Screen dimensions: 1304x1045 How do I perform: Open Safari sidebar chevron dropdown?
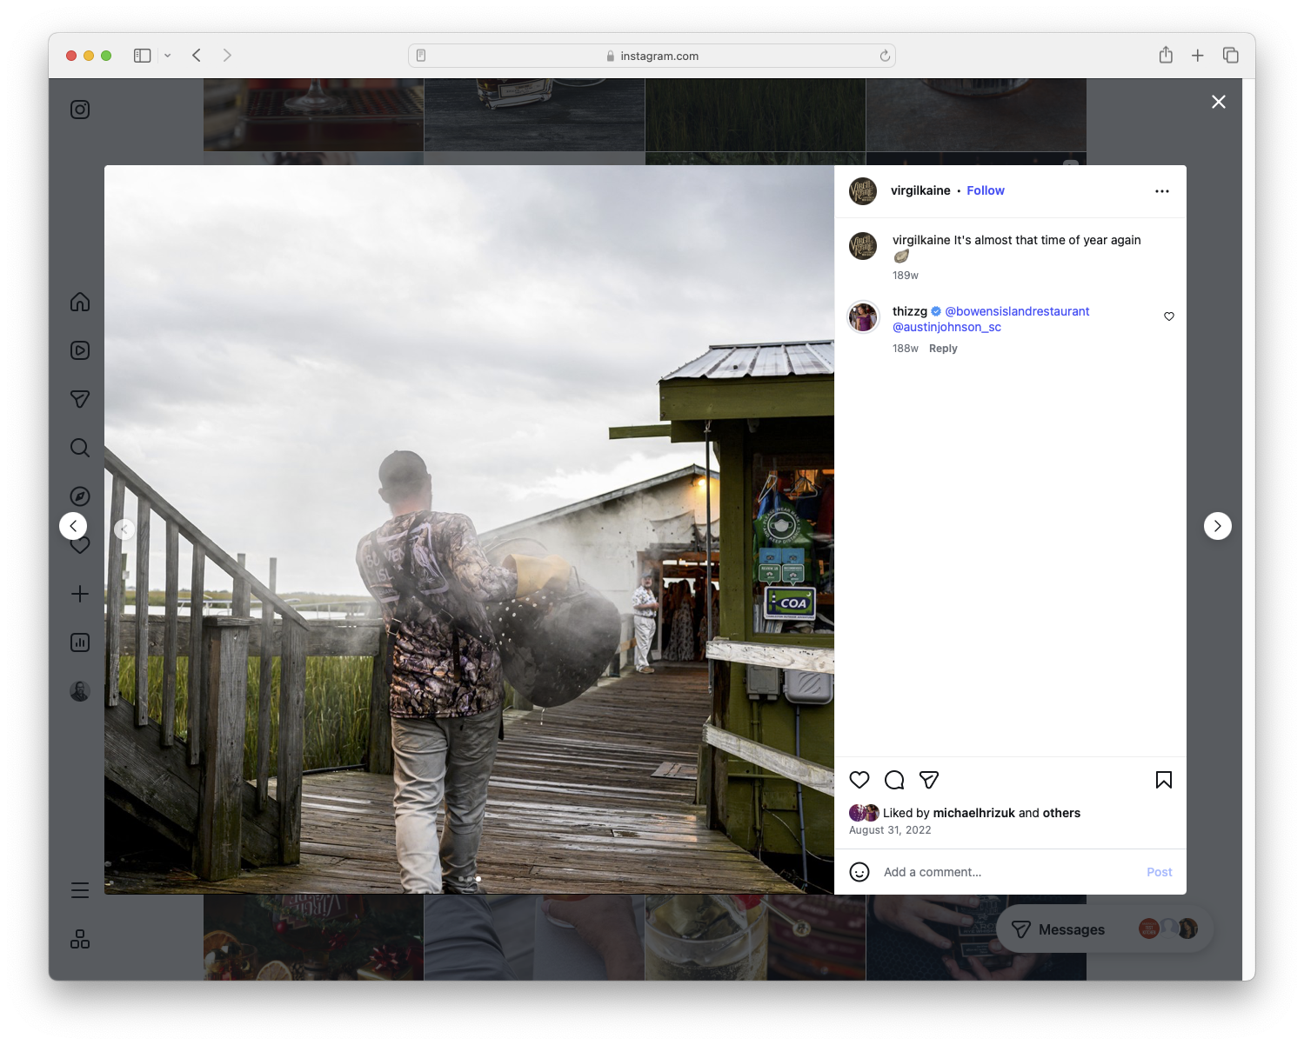pos(168,55)
